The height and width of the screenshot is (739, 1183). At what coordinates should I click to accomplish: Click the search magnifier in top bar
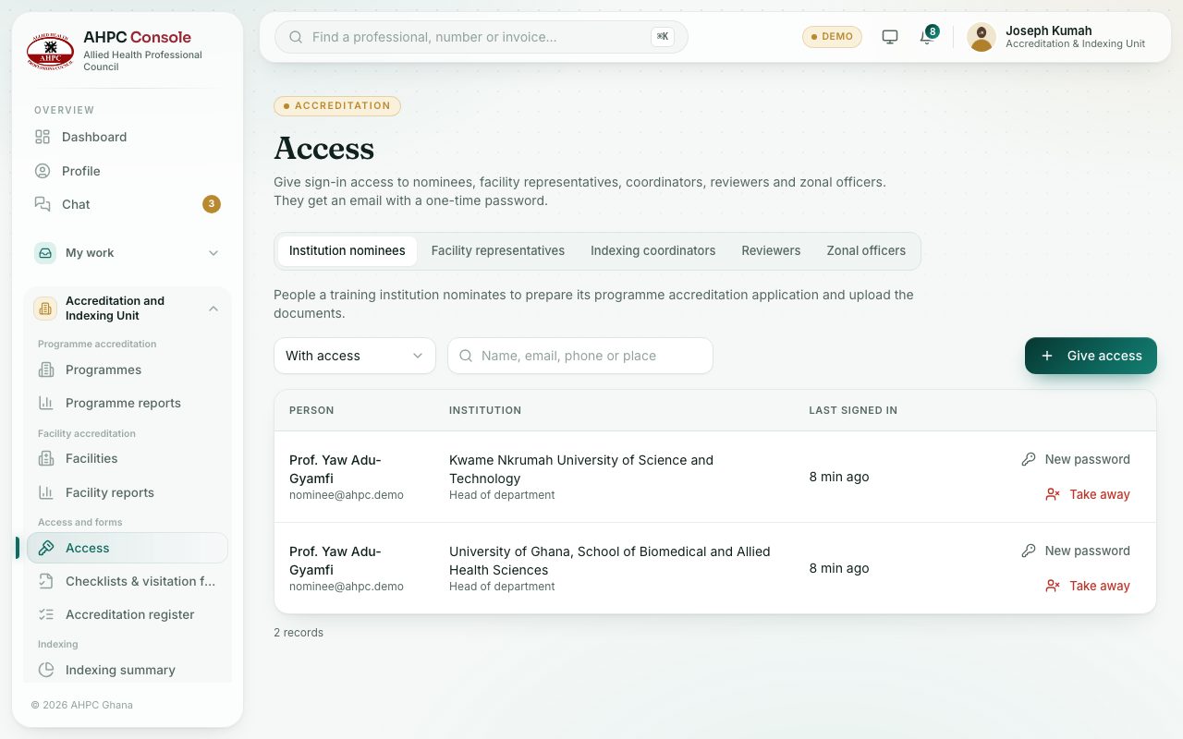coord(296,37)
